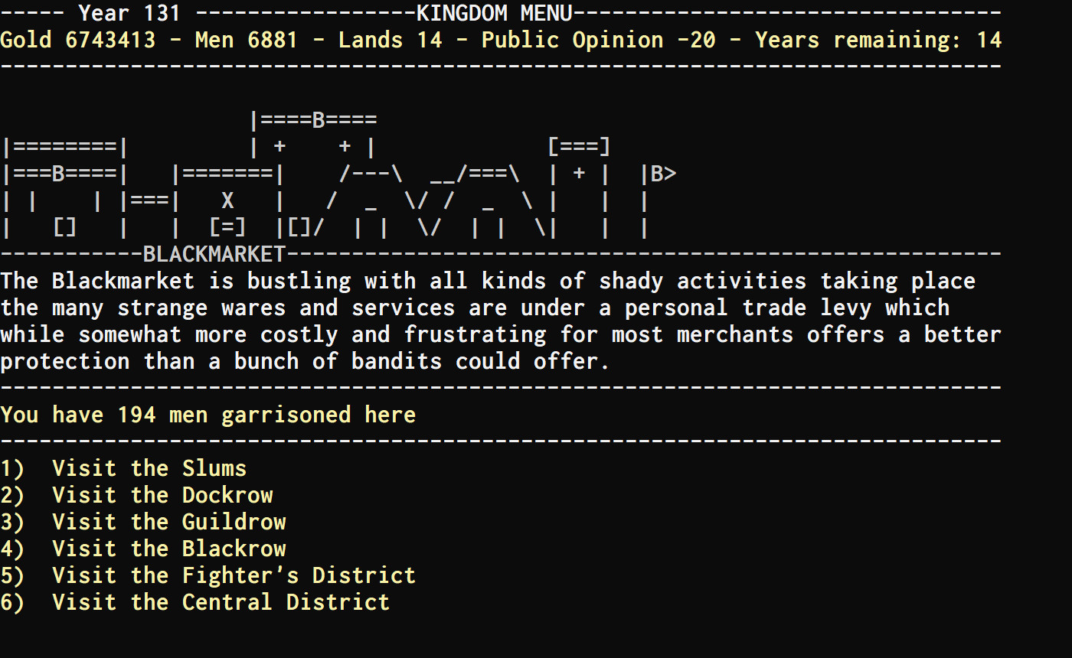Click the |B> flag on the right tower

point(660,173)
